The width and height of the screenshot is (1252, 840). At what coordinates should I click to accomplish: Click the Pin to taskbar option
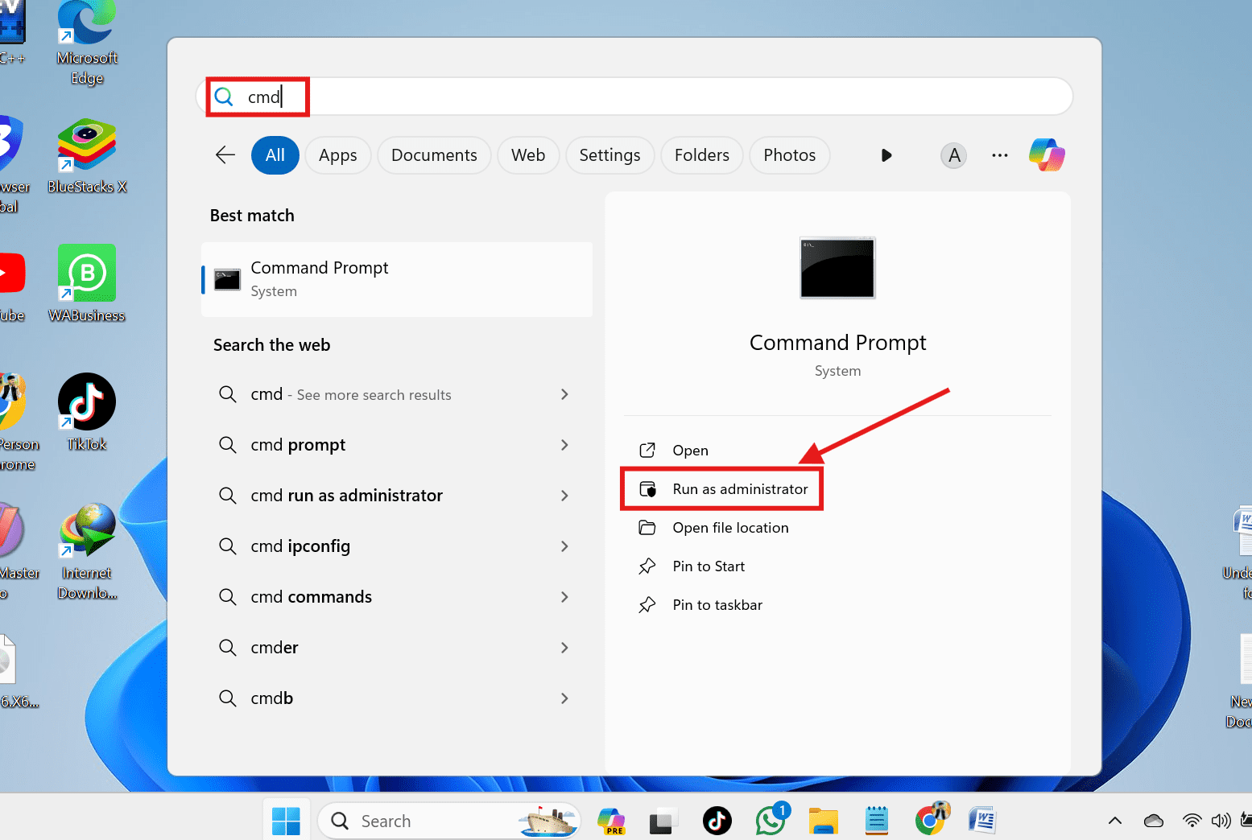(x=717, y=604)
